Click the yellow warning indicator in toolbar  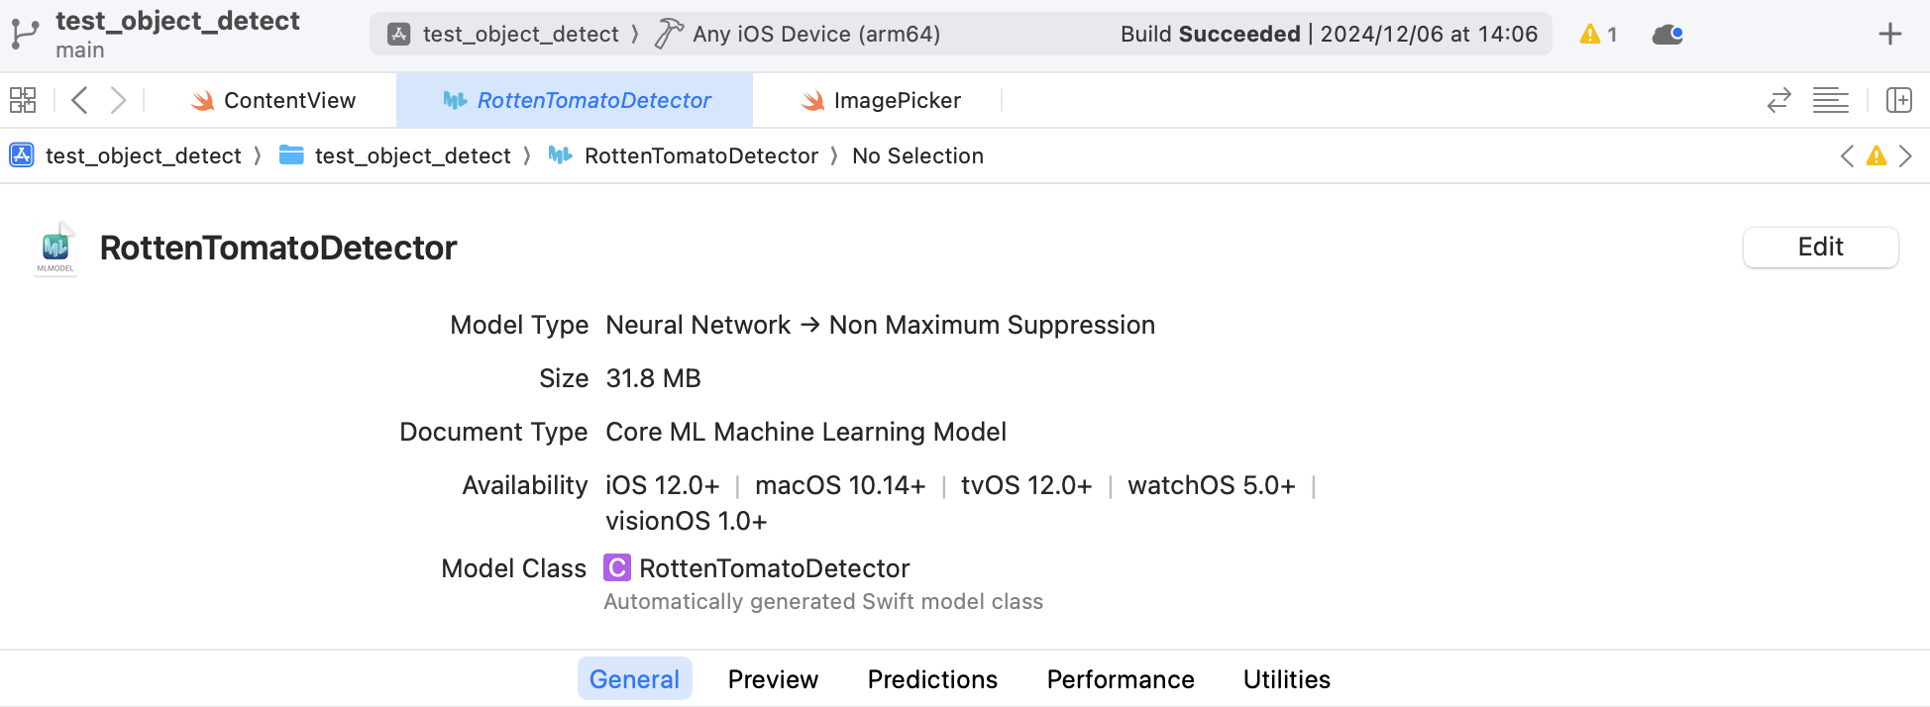(x=1597, y=35)
